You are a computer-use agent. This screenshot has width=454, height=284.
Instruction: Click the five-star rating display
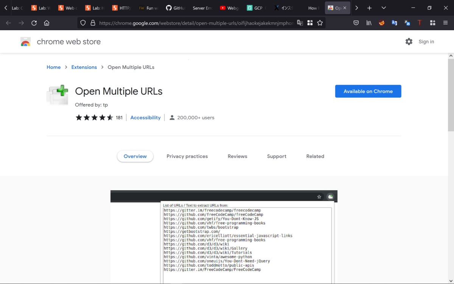[94, 118]
